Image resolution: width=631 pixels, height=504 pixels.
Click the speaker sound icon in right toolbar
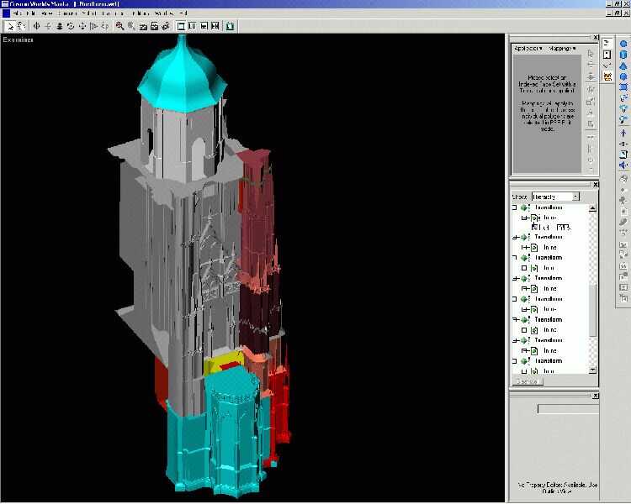click(623, 165)
